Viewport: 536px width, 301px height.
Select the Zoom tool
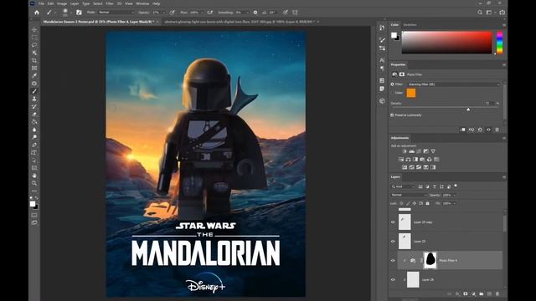(34, 183)
